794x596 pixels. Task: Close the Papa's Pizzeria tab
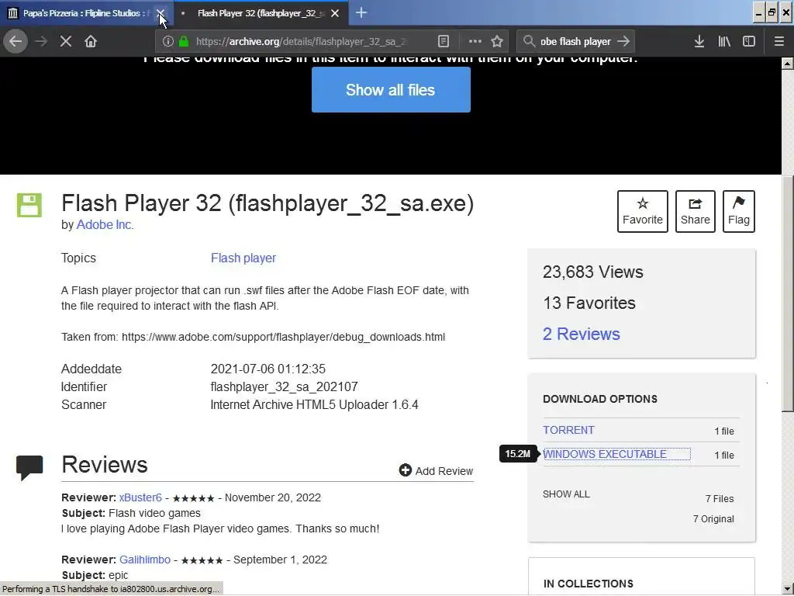tap(161, 13)
